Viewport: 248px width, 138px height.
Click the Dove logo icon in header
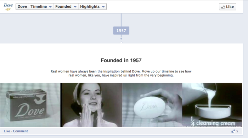point(8,7)
